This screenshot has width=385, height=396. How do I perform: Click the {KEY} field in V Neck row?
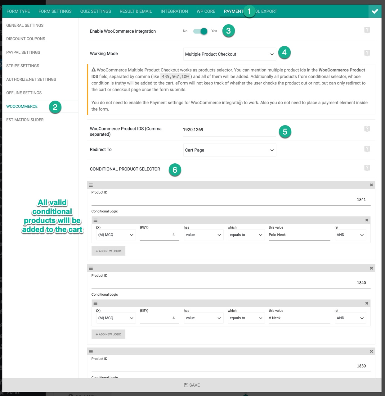coord(159,318)
